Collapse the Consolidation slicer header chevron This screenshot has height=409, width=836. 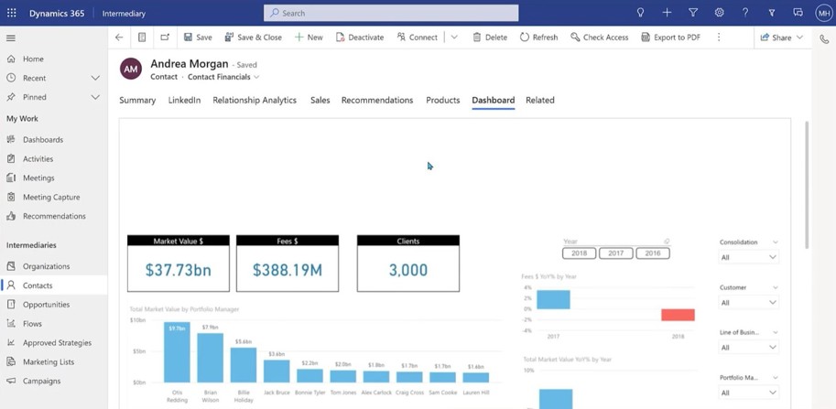776,242
